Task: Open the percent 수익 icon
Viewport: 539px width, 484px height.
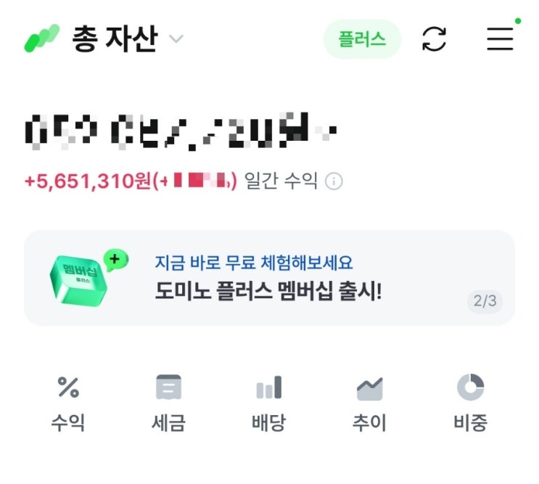Action: pyautogui.click(x=68, y=387)
